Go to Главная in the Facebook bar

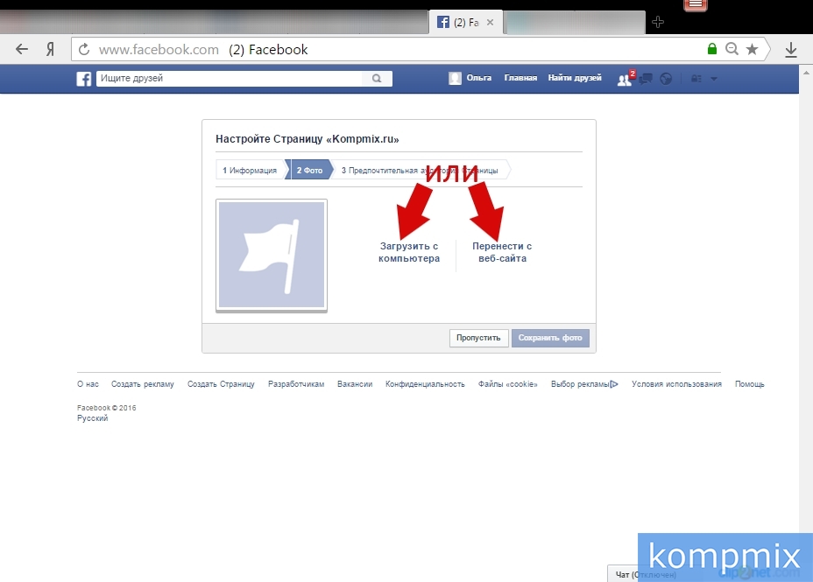tap(520, 78)
